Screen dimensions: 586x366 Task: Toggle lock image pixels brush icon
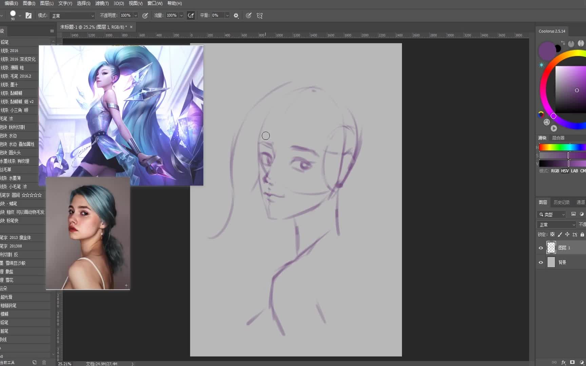click(560, 235)
